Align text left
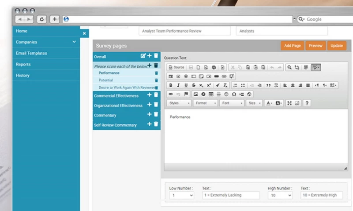The width and height of the screenshot is (353, 211). 285,85
